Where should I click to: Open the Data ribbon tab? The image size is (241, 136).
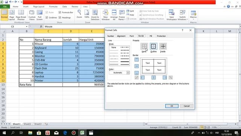(64, 7)
